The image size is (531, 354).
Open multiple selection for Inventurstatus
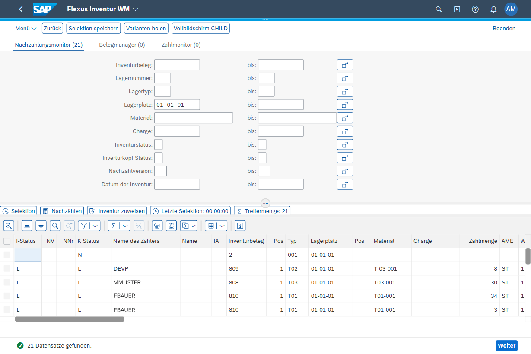pos(345,144)
